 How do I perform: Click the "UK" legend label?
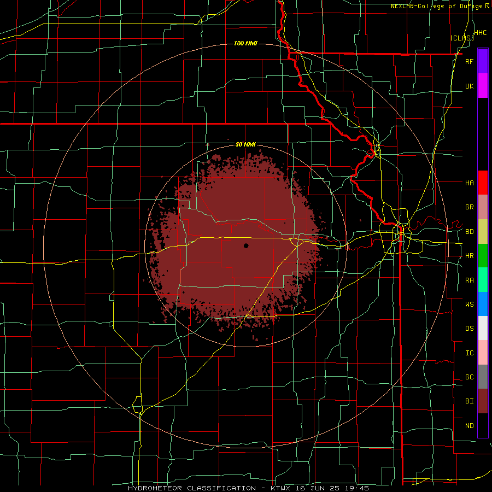click(469, 86)
